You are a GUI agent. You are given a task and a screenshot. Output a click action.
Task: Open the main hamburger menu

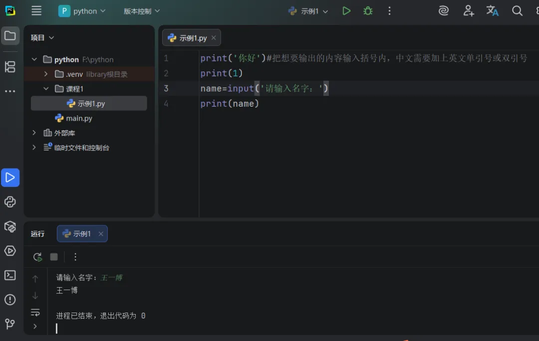click(36, 10)
